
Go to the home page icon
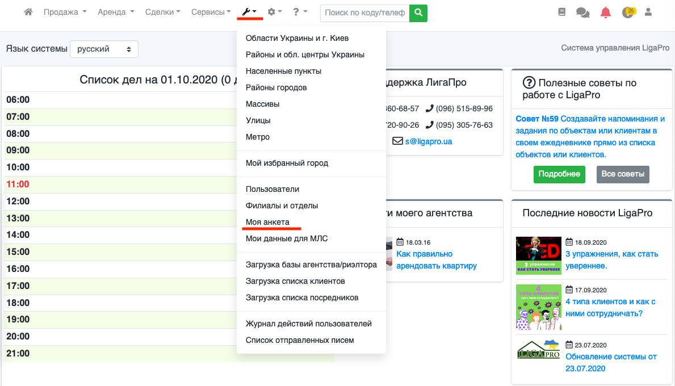(x=28, y=12)
